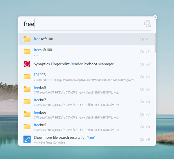Click the folder icon next to FREECS
Screen dimensions: 174x159
(27, 76)
